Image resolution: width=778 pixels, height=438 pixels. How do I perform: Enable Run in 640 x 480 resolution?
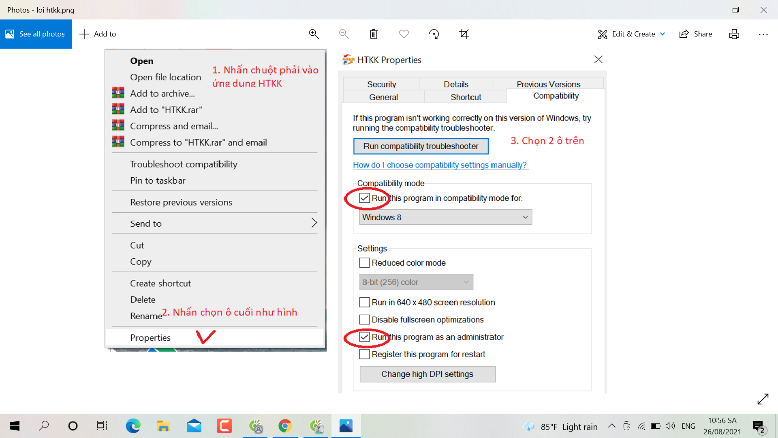point(364,302)
